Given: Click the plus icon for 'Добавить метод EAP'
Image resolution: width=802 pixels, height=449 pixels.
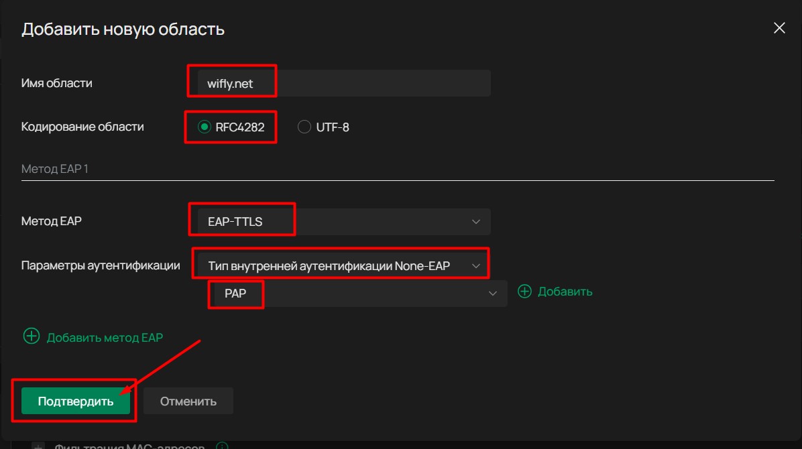Looking at the screenshot, I should pyautogui.click(x=32, y=336).
